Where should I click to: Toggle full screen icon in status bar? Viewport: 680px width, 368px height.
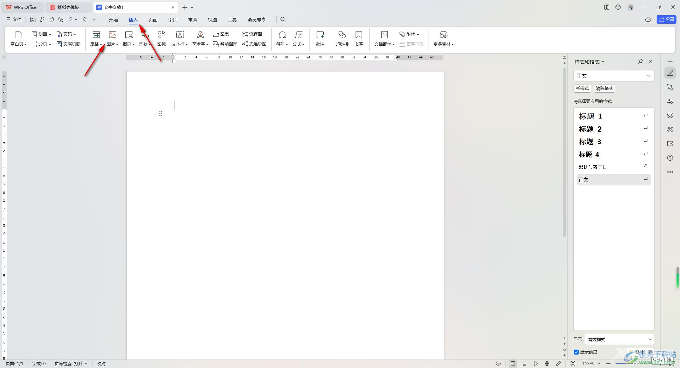[573, 363]
